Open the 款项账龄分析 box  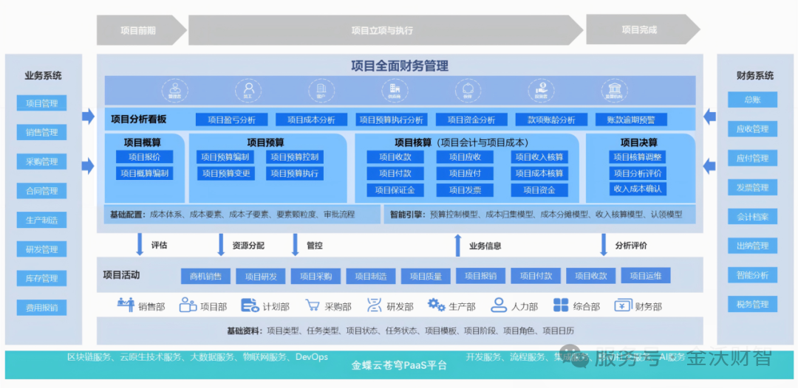551,119
